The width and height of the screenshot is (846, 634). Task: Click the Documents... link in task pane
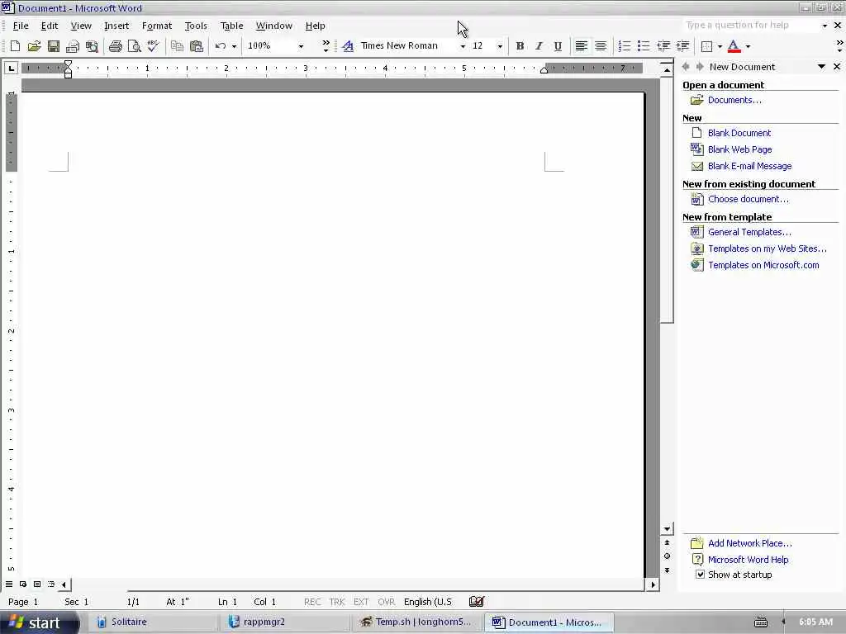[x=734, y=100]
